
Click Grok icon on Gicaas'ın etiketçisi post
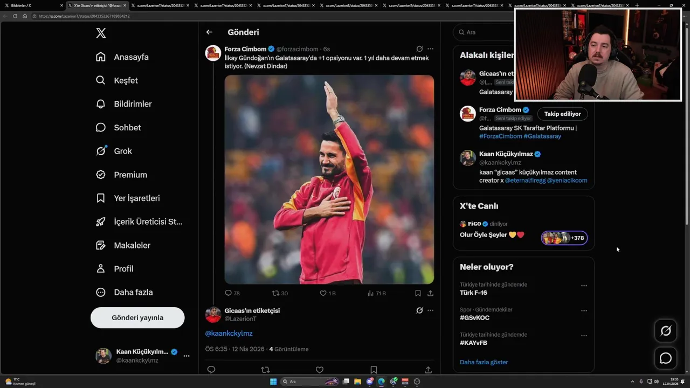[x=419, y=310]
